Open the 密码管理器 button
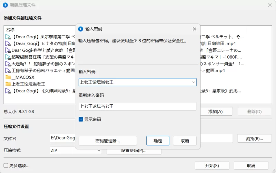Image resolution: width=276 pixels, height=173 pixels. pos(108,141)
